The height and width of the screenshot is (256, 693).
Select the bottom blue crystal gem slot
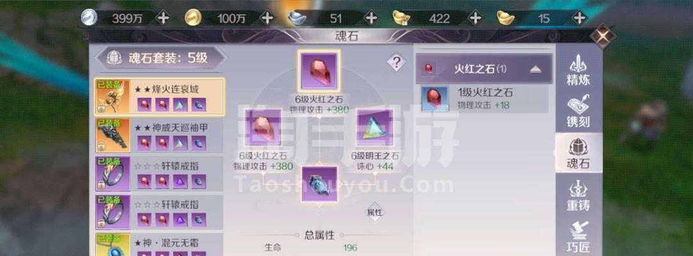[319, 184]
